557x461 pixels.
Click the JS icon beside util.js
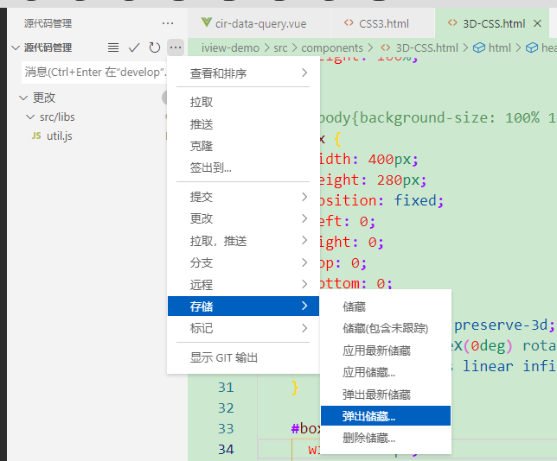[36, 136]
